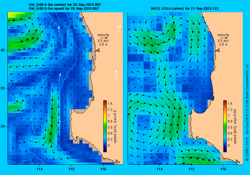
Task: Click '0.5 m/s' in the right map legend
Action: (x=223, y=41)
